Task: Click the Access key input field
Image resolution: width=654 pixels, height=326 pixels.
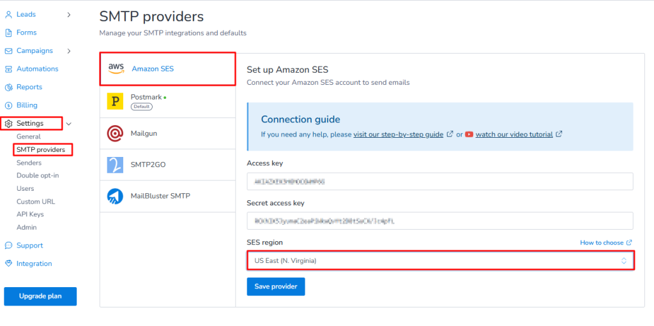Action: [x=440, y=181]
